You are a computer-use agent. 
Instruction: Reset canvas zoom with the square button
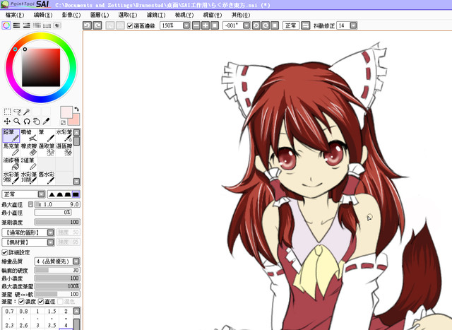(215, 25)
